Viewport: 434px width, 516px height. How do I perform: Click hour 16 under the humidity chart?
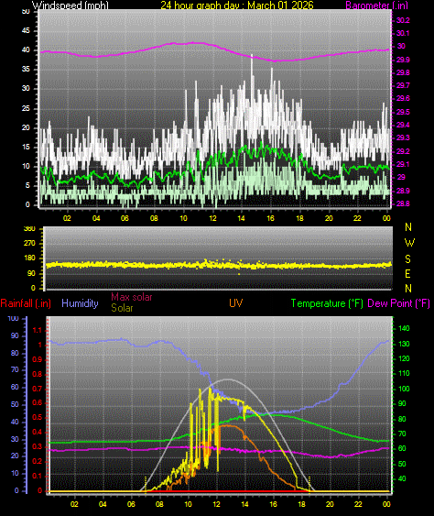click(273, 504)
